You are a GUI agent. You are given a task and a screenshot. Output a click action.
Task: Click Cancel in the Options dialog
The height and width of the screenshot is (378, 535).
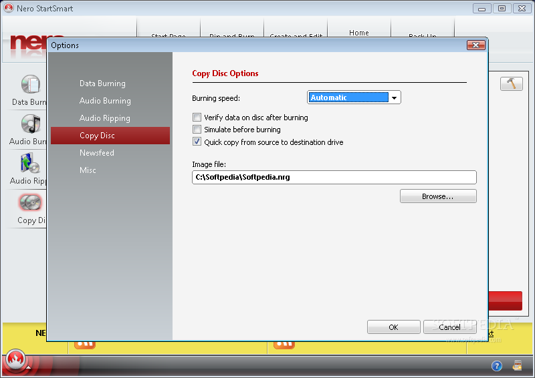(x=449, y=327)
